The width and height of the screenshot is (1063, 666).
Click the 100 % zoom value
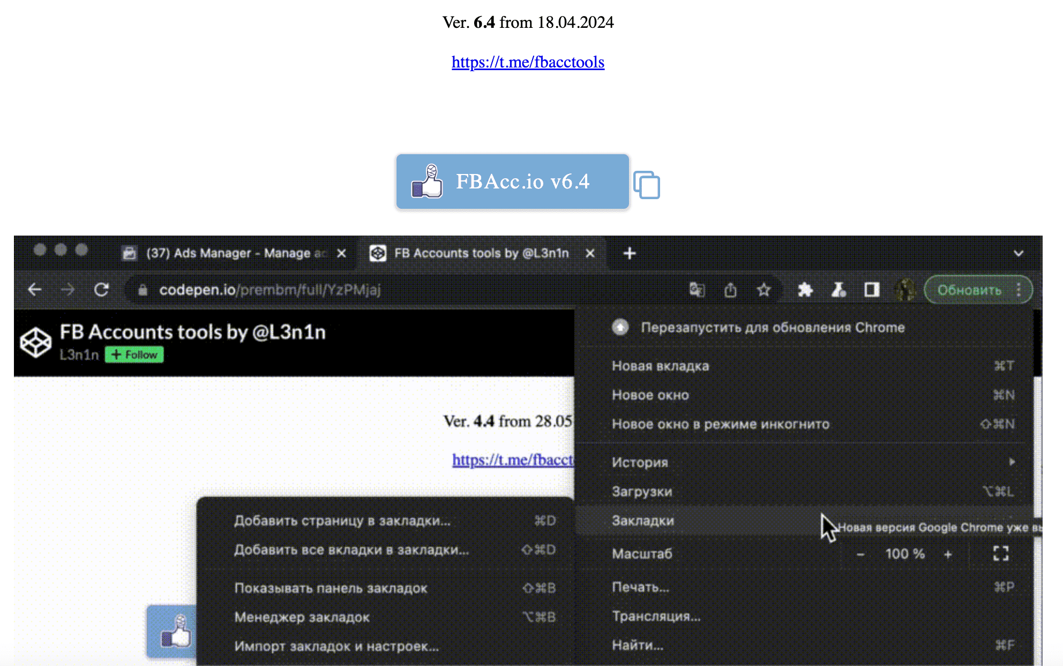tap(905, 554)
